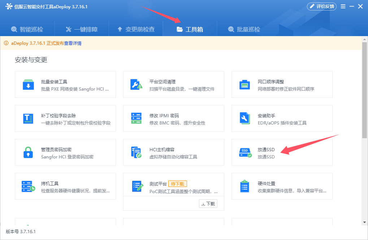This screenshot has width=368, height=240.
Task: Click the platform space cleanup wrench icon
Action: tap(137, 85)
